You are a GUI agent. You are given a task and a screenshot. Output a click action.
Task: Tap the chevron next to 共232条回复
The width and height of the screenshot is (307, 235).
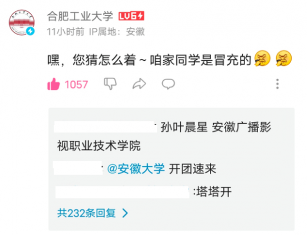(x=125, y=213)
